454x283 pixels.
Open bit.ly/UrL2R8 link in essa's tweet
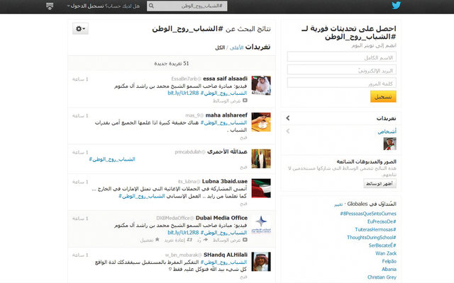click(x=183, y=93)
